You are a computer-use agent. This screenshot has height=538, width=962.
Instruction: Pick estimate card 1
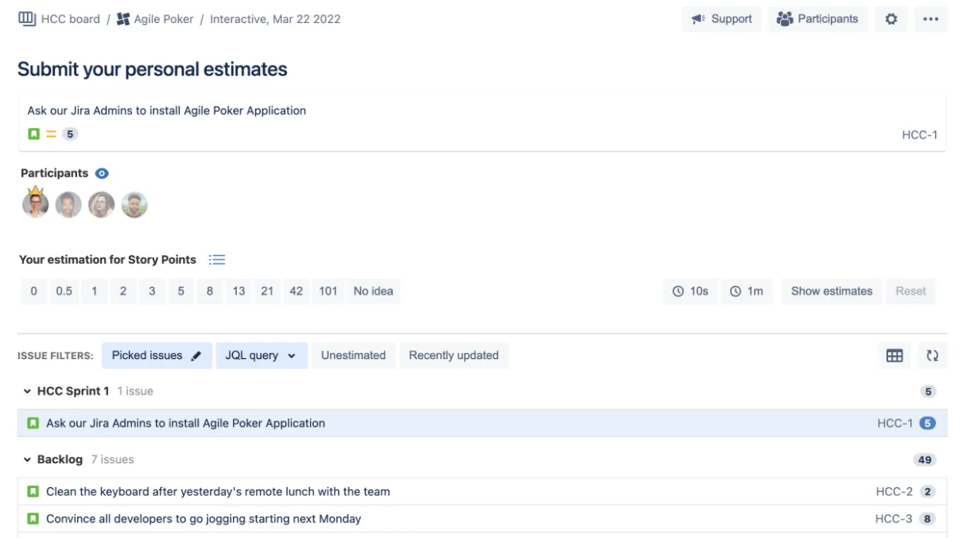(94, 291)
